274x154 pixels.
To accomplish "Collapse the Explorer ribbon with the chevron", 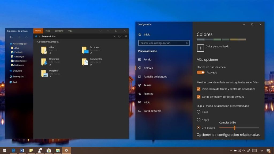I will click(100, 31).
